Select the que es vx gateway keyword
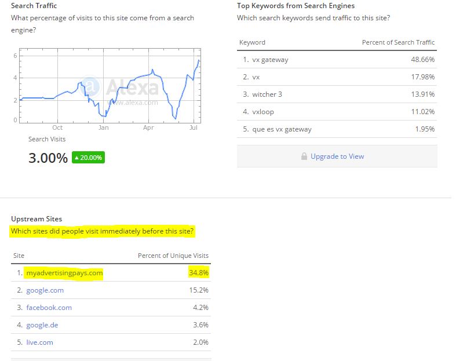This screenshot has height=361, width=474. pos(282,129)
